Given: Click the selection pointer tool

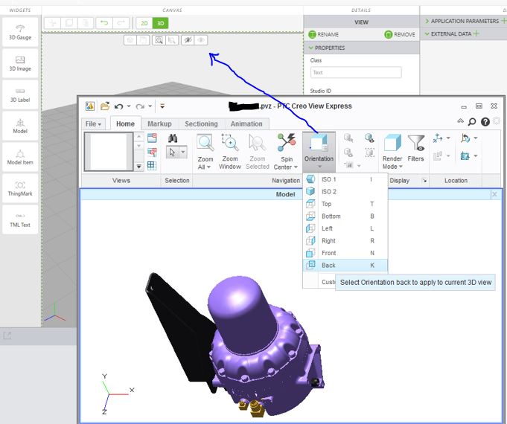Looking at the screenshot, I should [x=172, y=152].
